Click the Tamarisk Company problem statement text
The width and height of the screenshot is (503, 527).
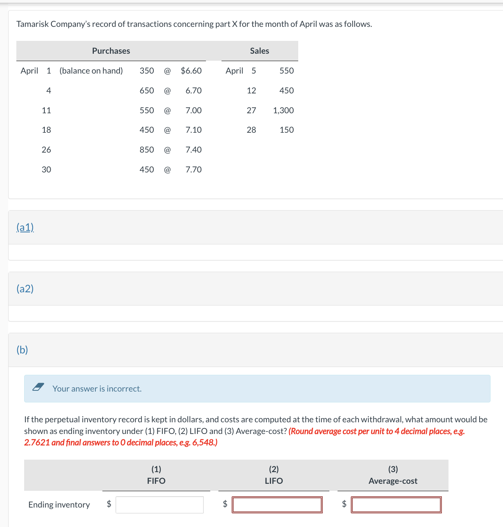194,24
